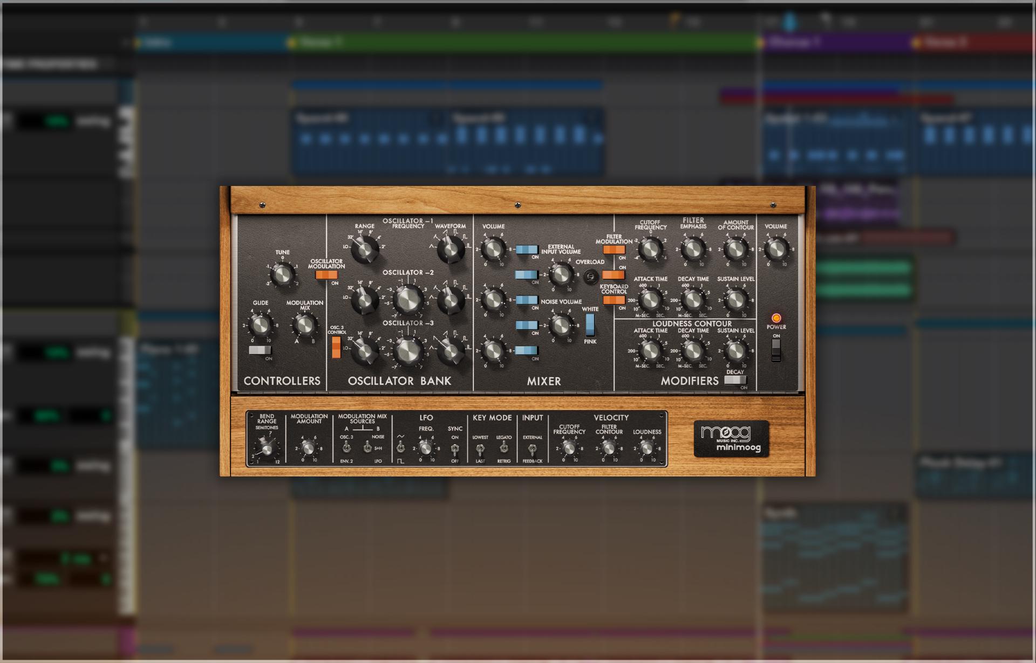Toggle the Glide on switch
1036x663 pixels.
point(260,350)
